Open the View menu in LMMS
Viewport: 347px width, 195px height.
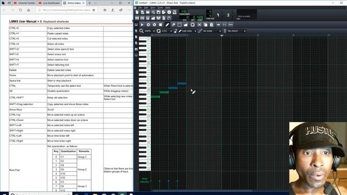click(x=153, y=8)
